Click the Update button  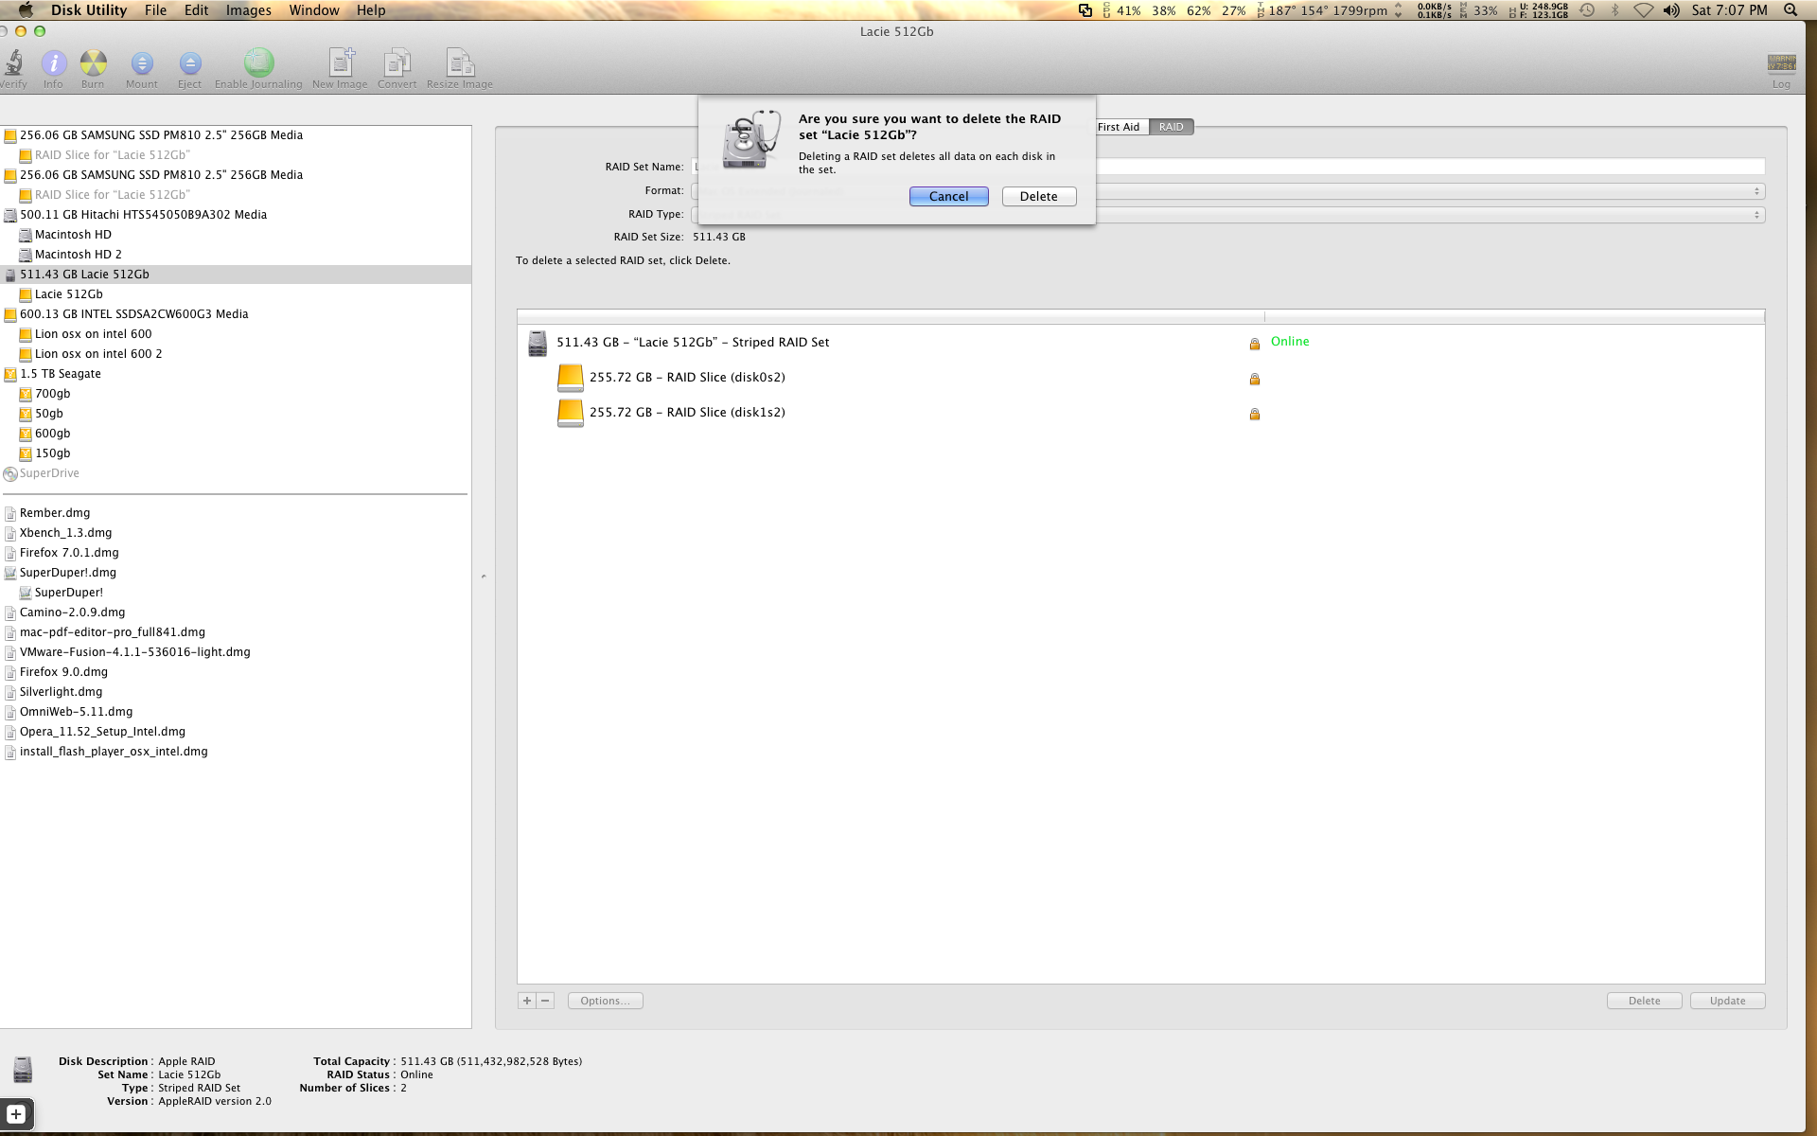point(1728,1001)
